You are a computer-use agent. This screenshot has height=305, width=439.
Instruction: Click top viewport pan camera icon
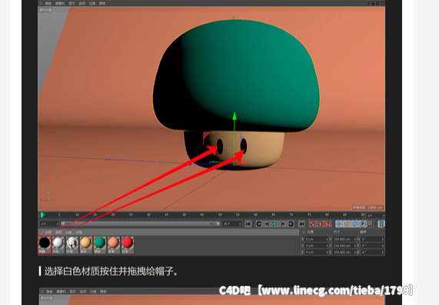tap(369, 3)
